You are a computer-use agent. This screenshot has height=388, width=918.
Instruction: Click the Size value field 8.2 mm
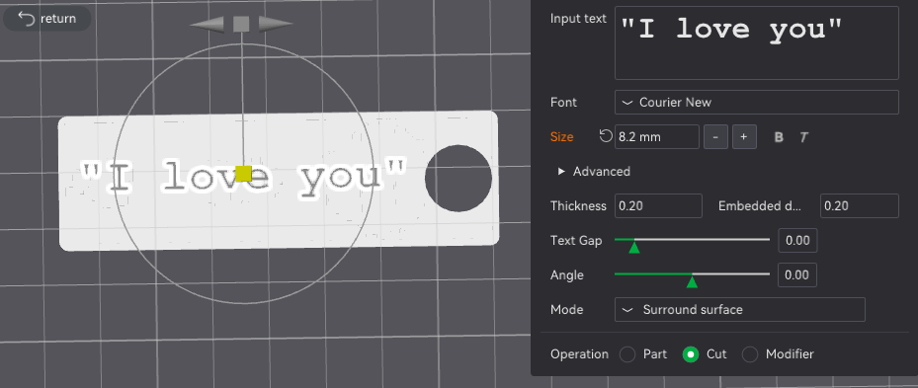point(657,137)
